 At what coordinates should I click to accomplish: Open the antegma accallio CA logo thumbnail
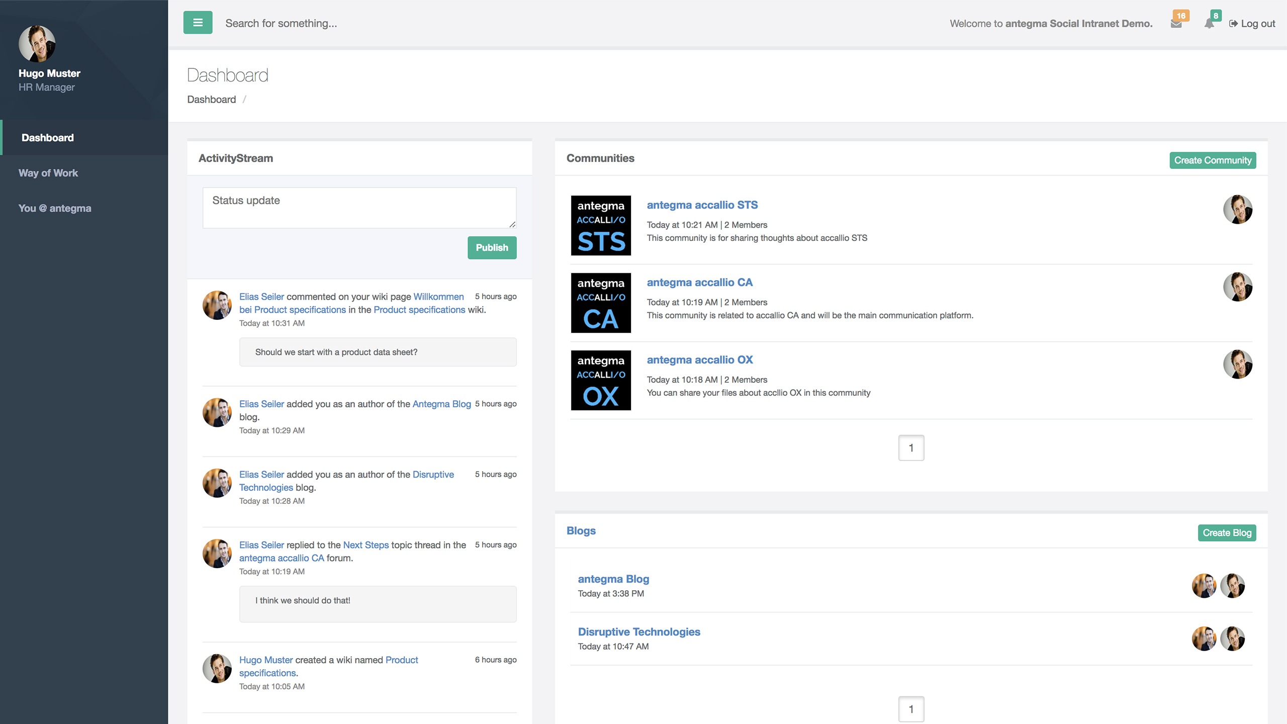tap(601, 303)
